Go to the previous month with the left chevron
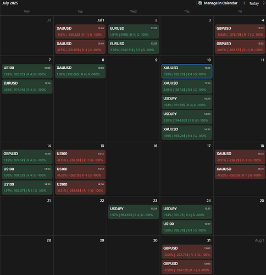The image size is (266, 275). pos(244,3)
